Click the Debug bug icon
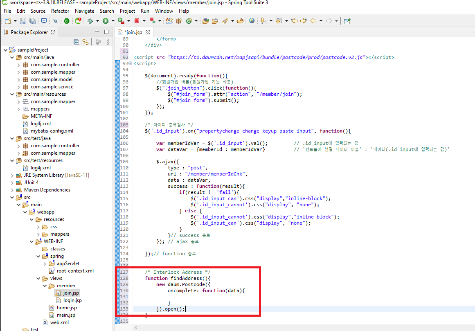This screenshot has width=475, height=331. click(x=90, y=21)
